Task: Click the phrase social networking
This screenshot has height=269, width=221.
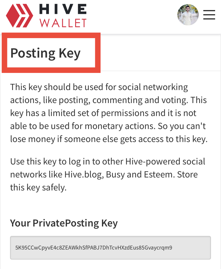Action: tap(153, 87)
